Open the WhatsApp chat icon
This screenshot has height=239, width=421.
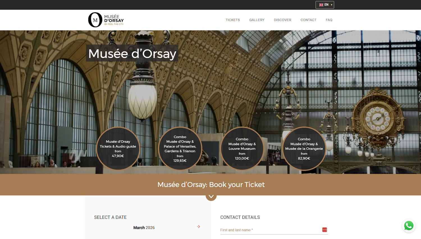point(409,226)
